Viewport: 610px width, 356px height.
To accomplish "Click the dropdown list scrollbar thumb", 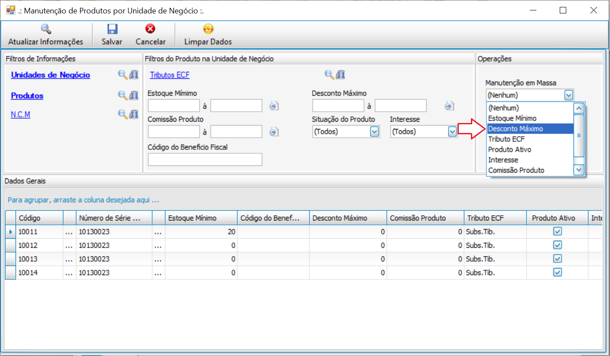I will 579,136.
